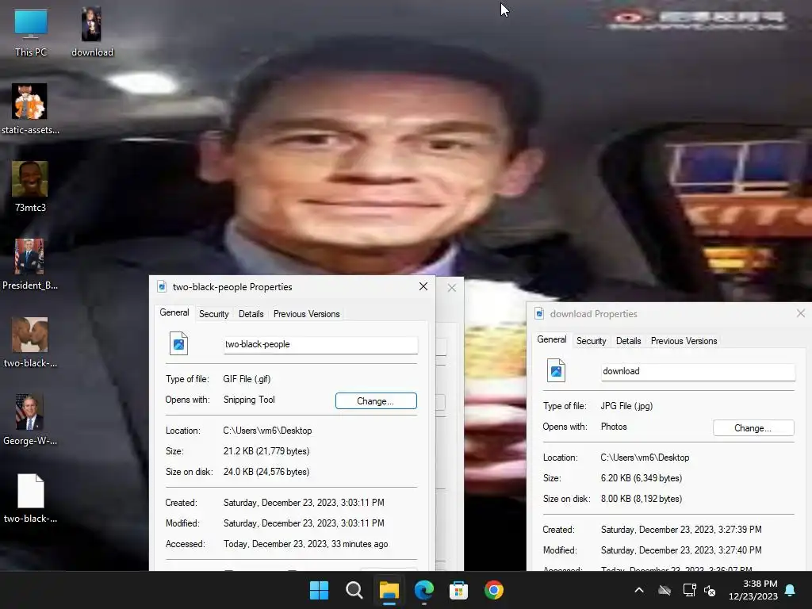Click Location path in download Properties
This screenshot has width=812, height=609.
[645, 458]
